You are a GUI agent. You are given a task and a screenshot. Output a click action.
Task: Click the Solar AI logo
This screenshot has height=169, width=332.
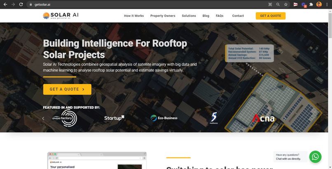click(x=61, y=16)
